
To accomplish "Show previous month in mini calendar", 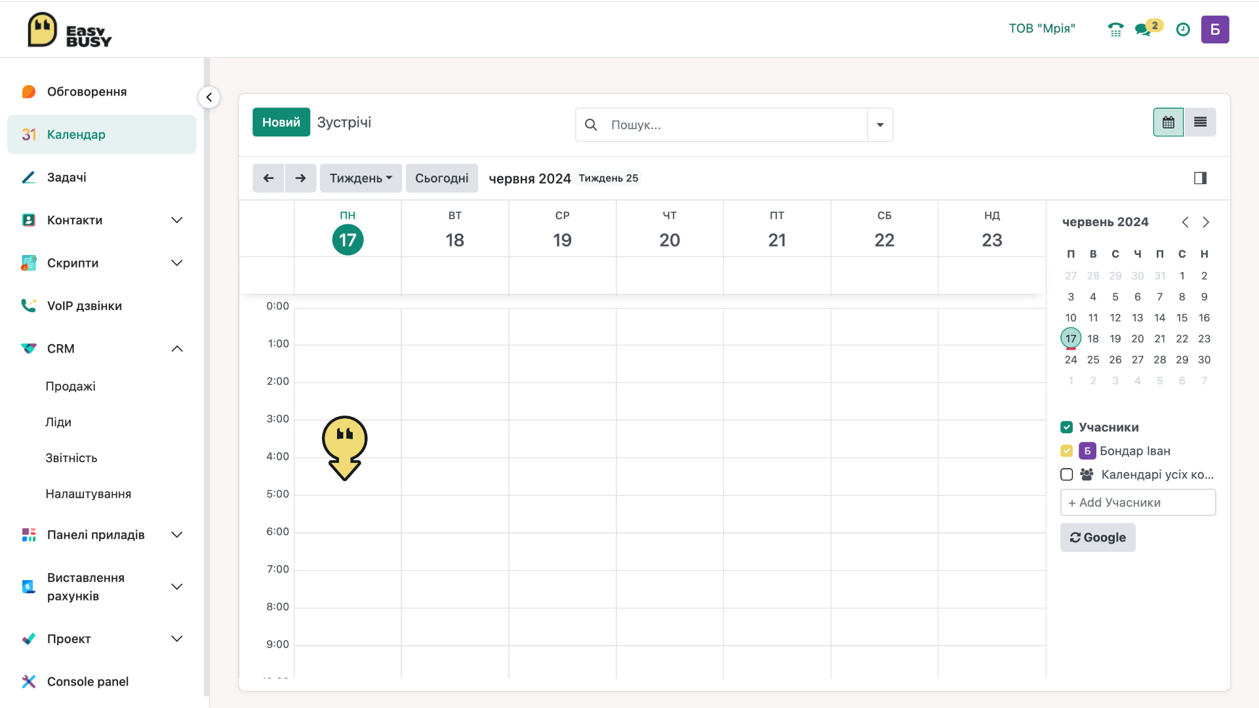I will (x=1185, y=222).
